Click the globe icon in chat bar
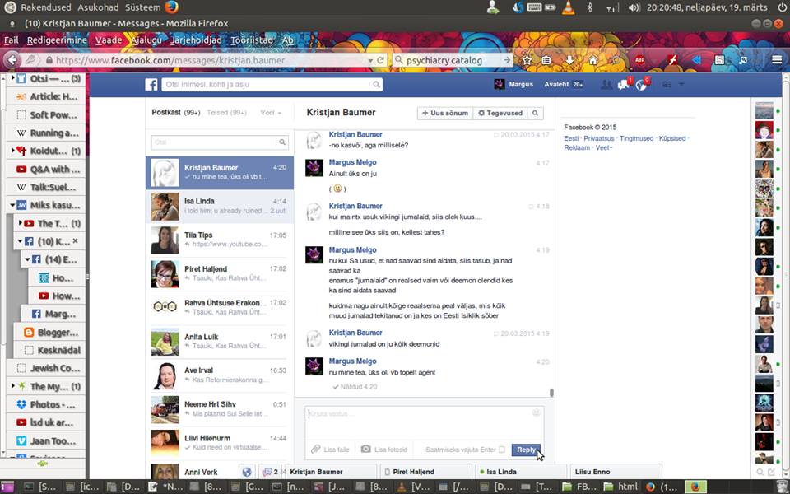This screenshot has width=790, height=494. (246, 472)
